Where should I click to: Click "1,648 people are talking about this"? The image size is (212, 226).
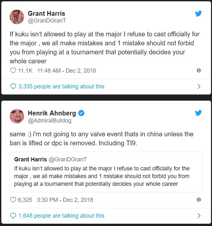(61, 215)
